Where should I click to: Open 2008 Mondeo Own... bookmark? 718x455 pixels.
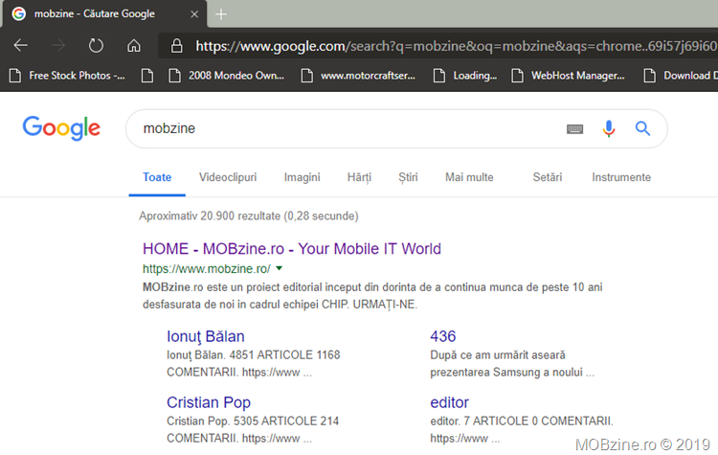227,76
